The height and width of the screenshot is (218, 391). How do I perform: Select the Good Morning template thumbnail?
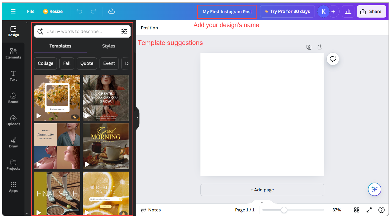[x=106, y=146]
